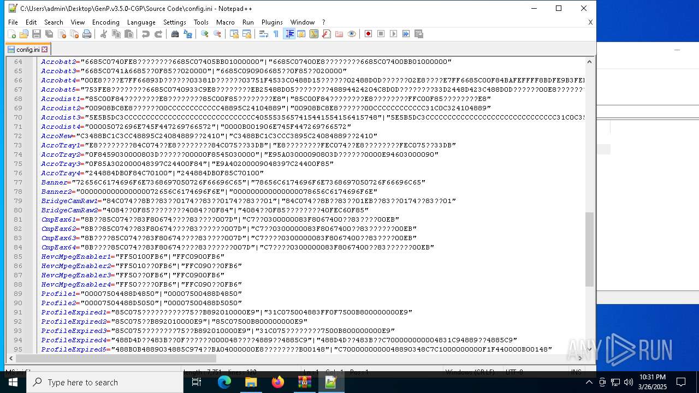Screen dimensions: 699x393
Task: Click the Save All toolbar icon
Action: click(x=49, y=34)
